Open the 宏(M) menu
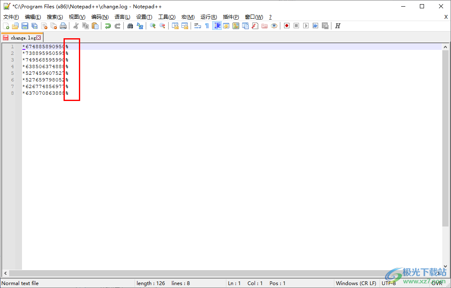This screenshot has width=451, height=288. (x=188, y=17)
